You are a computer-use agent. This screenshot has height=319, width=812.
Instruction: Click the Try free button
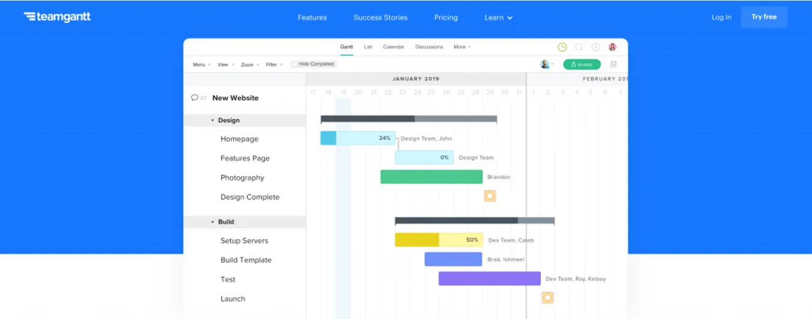[x=763, y=17]
